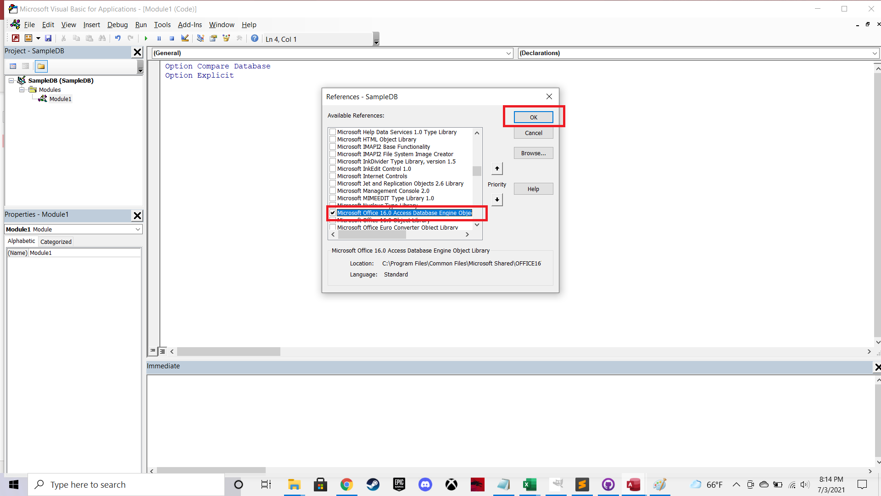Click the Help button in References dialog

pyautogui.click(x=533, y=189)
